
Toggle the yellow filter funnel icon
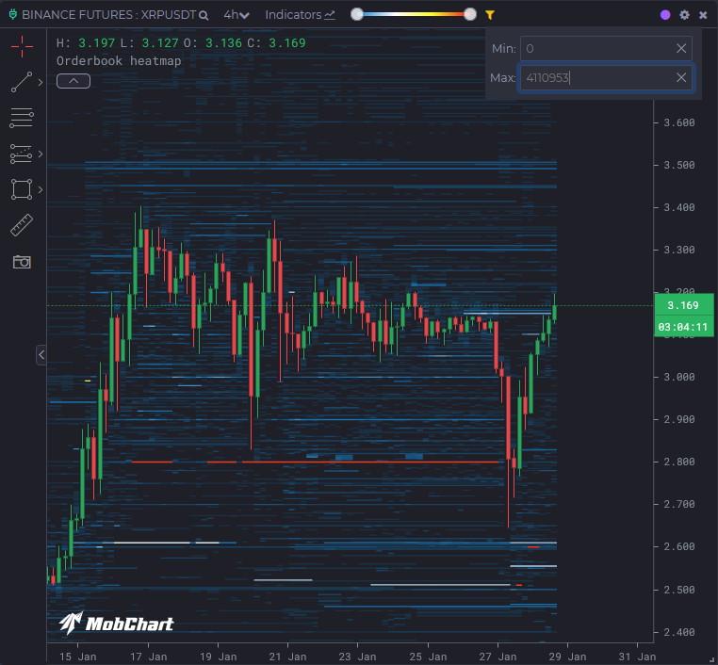[490, 15]
